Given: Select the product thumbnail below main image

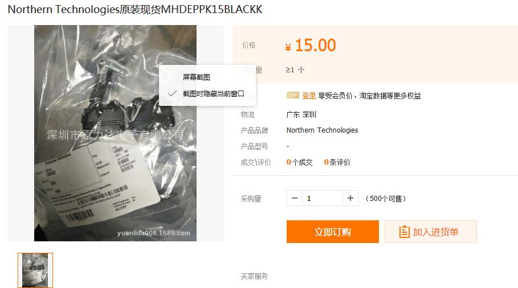Looking at the screenshot, I should [35, 270].
